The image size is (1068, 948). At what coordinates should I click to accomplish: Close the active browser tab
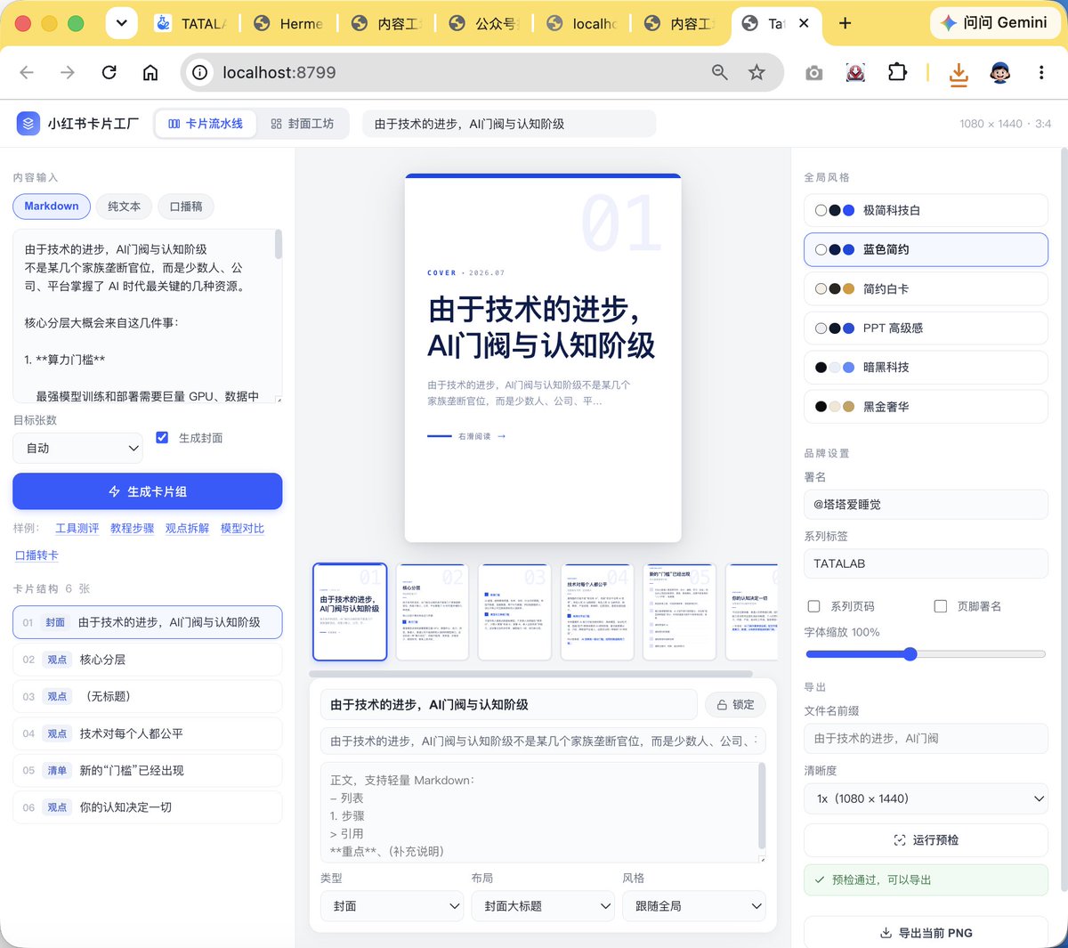click(x=804, y=23)
